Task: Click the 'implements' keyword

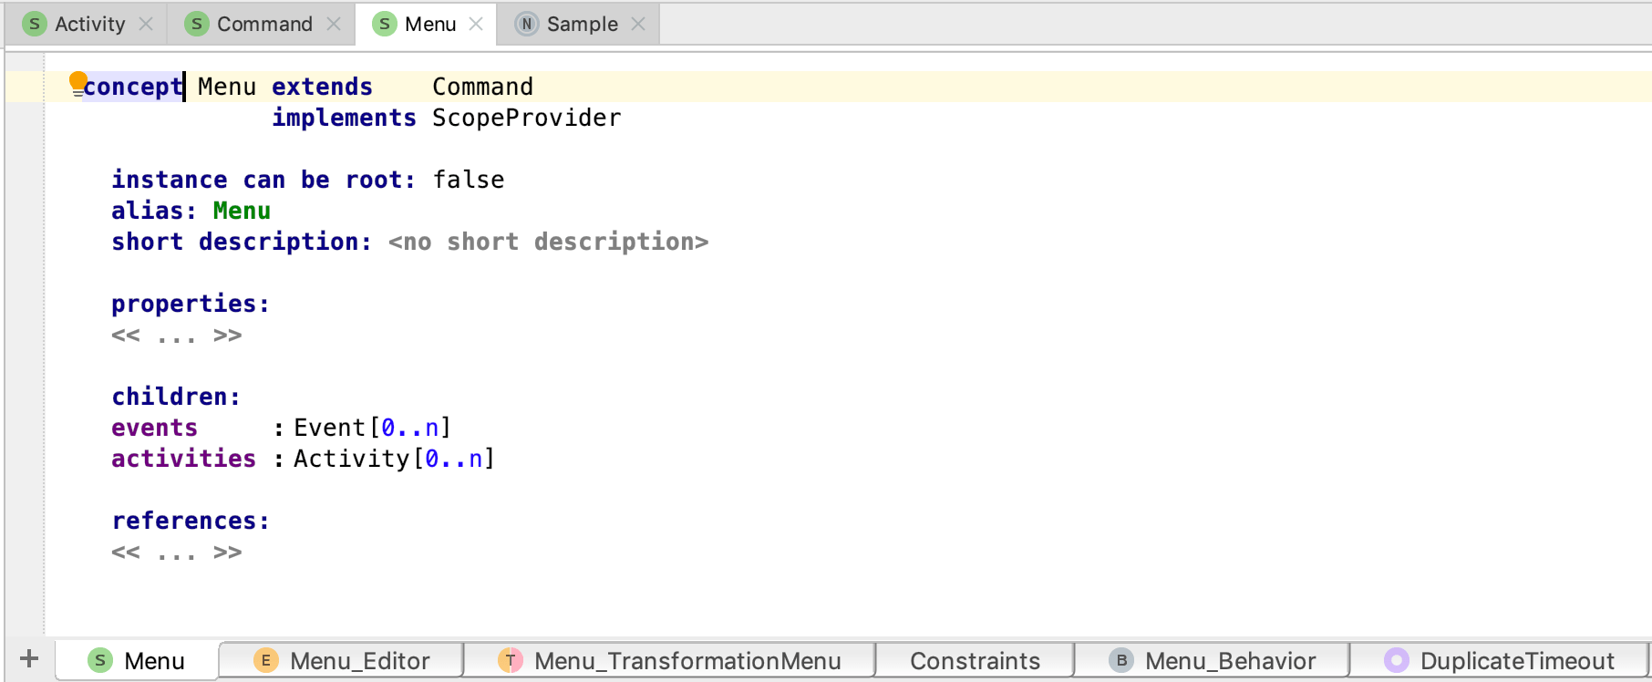Action: click(x=344, y=118)
